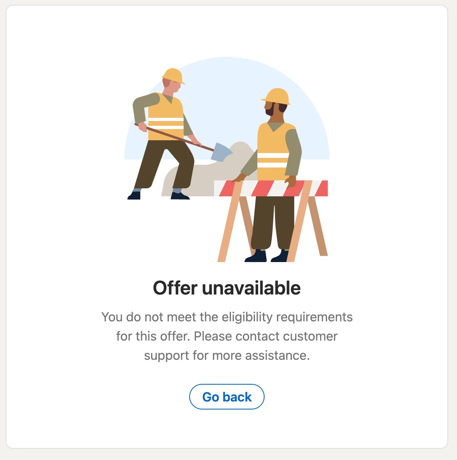The height and width of the screenshot is (460, 457).
Task: Click the barricade's left front wooden leg
Action: pyautogui.click(x=230, y=222)
